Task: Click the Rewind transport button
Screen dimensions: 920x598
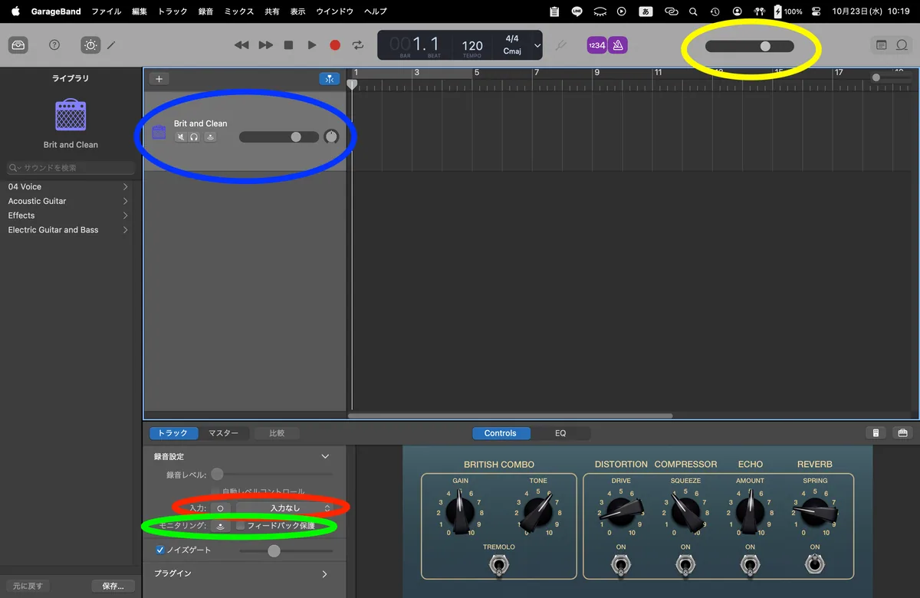Action: pyautogui.click(x=242, y=45)
